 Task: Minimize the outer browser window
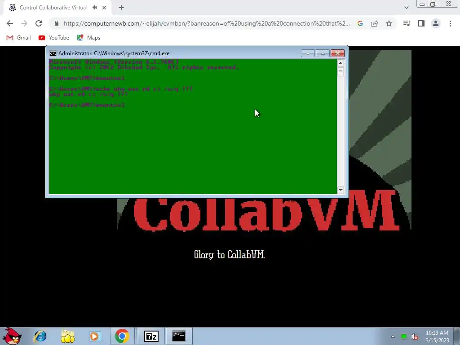(x=422, y=4)
